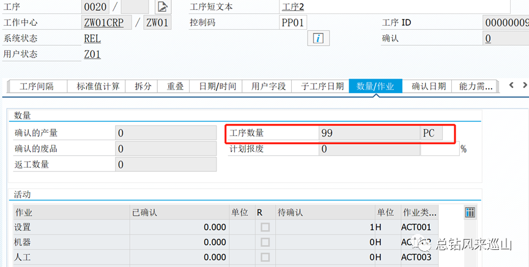Click the 工序 ID field
The height and width of the screenshot is (267, 529).
coord(506,23)
